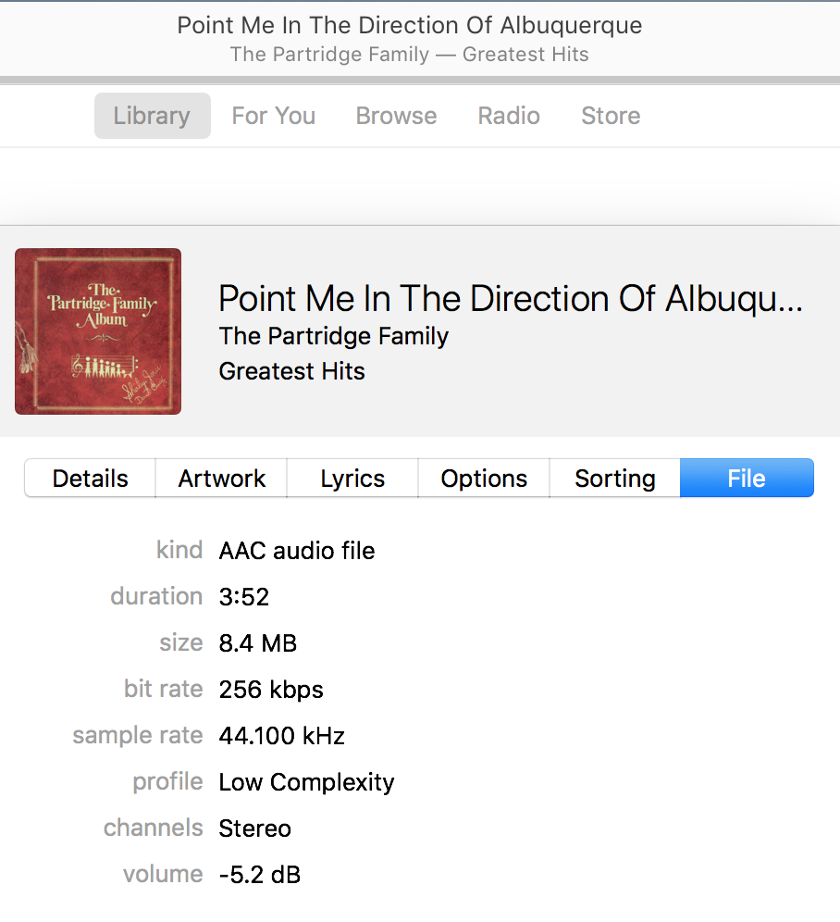Image resolution: width=840 pixels, height=922 pixels.
Task: Select the Radio tab
Action: pos(509,116)
